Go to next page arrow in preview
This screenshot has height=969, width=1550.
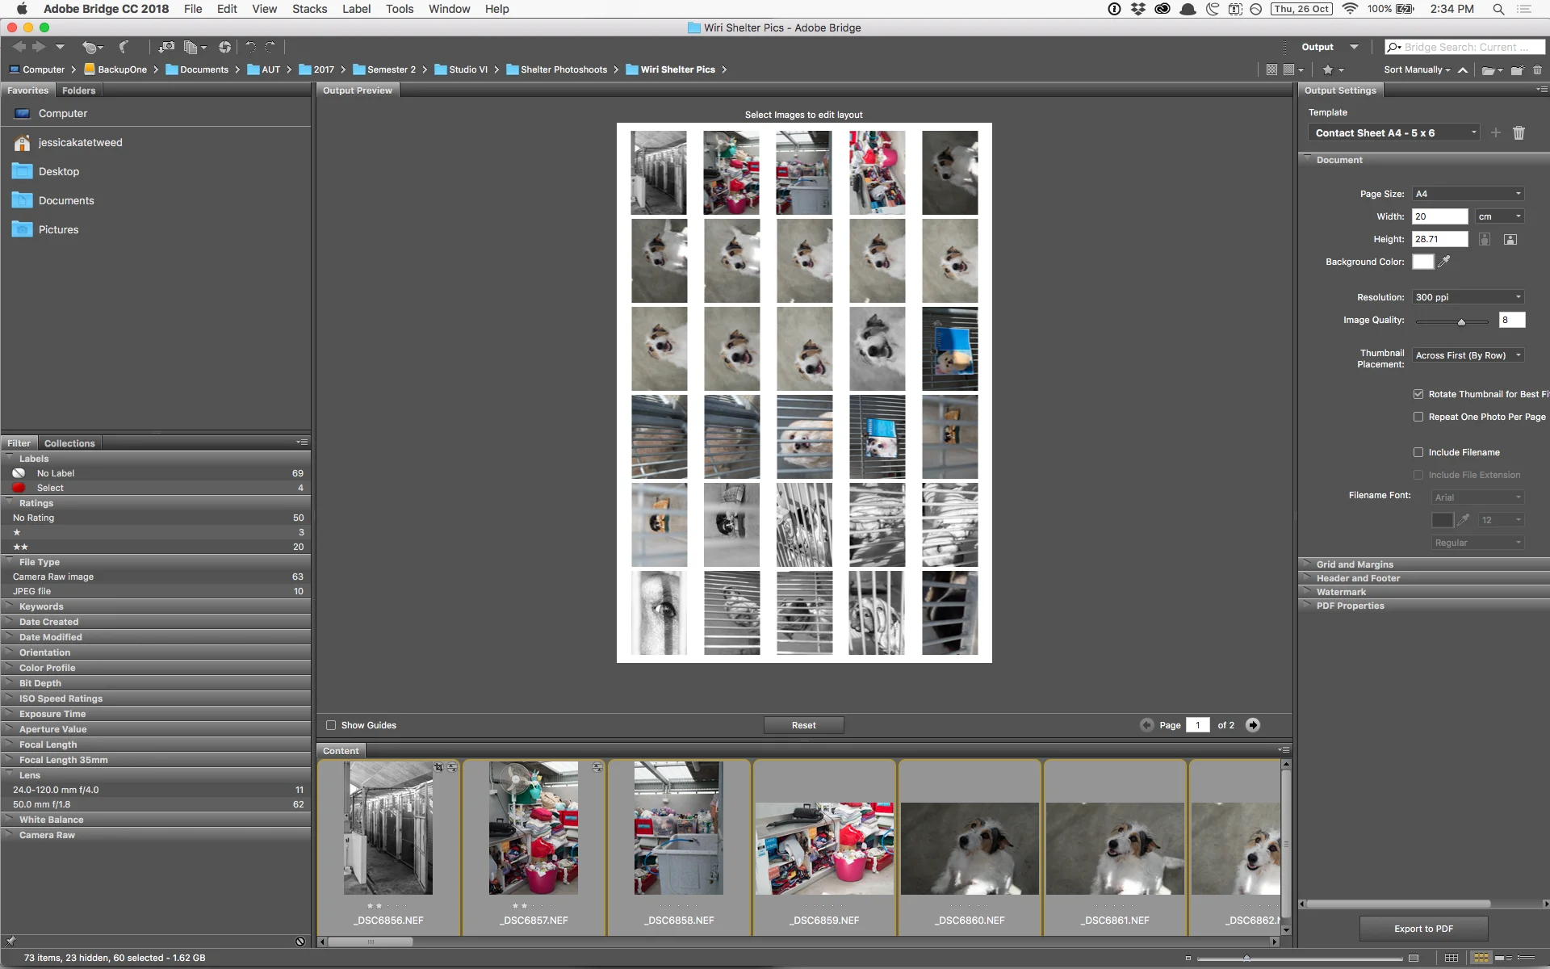click(1253, 725)
